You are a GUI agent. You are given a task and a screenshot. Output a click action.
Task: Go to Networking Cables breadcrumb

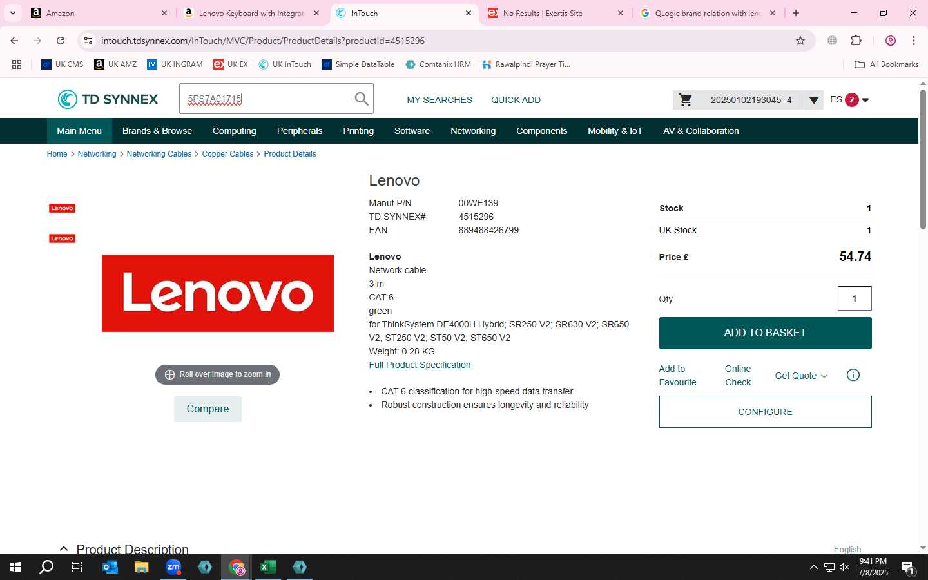click(x=159, y=154)
